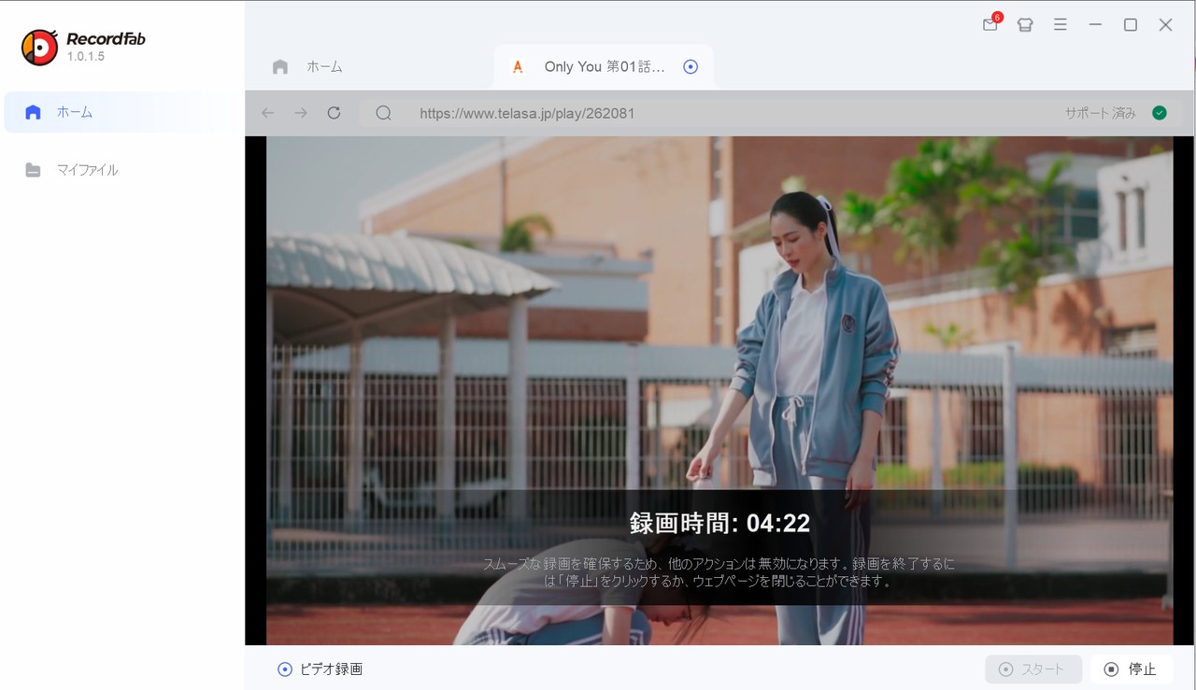Viewport: 1196px width, 690px height.
Task: Click the home icon on the ホーム tab
Action: coord(279,66)
